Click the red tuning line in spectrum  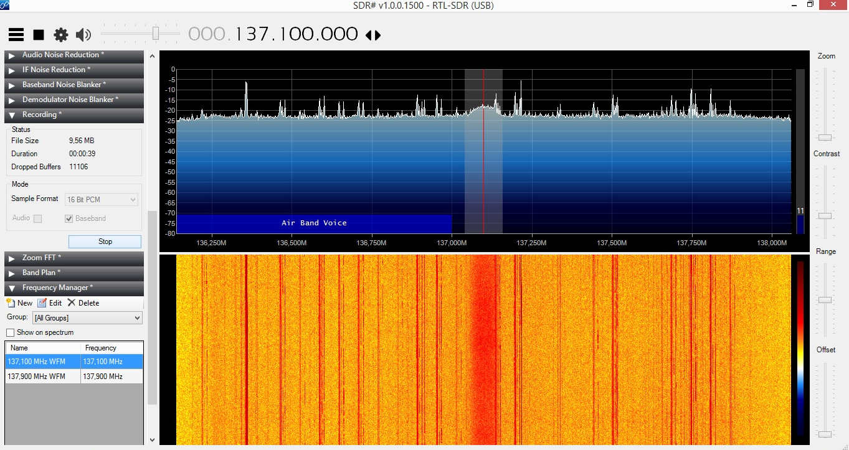pyautogui.click(x=483, y=151)
